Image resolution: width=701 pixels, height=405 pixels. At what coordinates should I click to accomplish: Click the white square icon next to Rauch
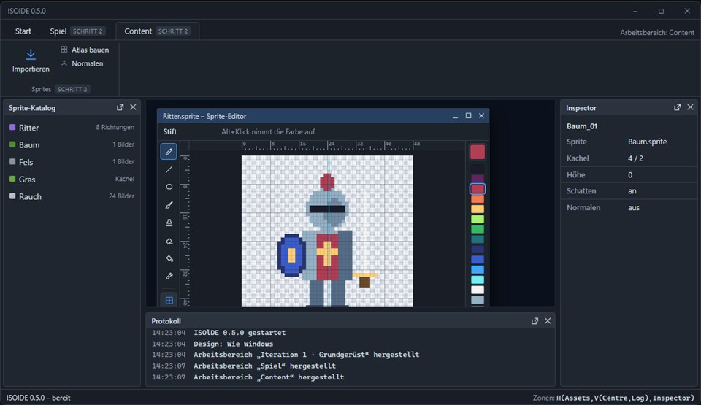pyautogui.click(x=12, y=196)
